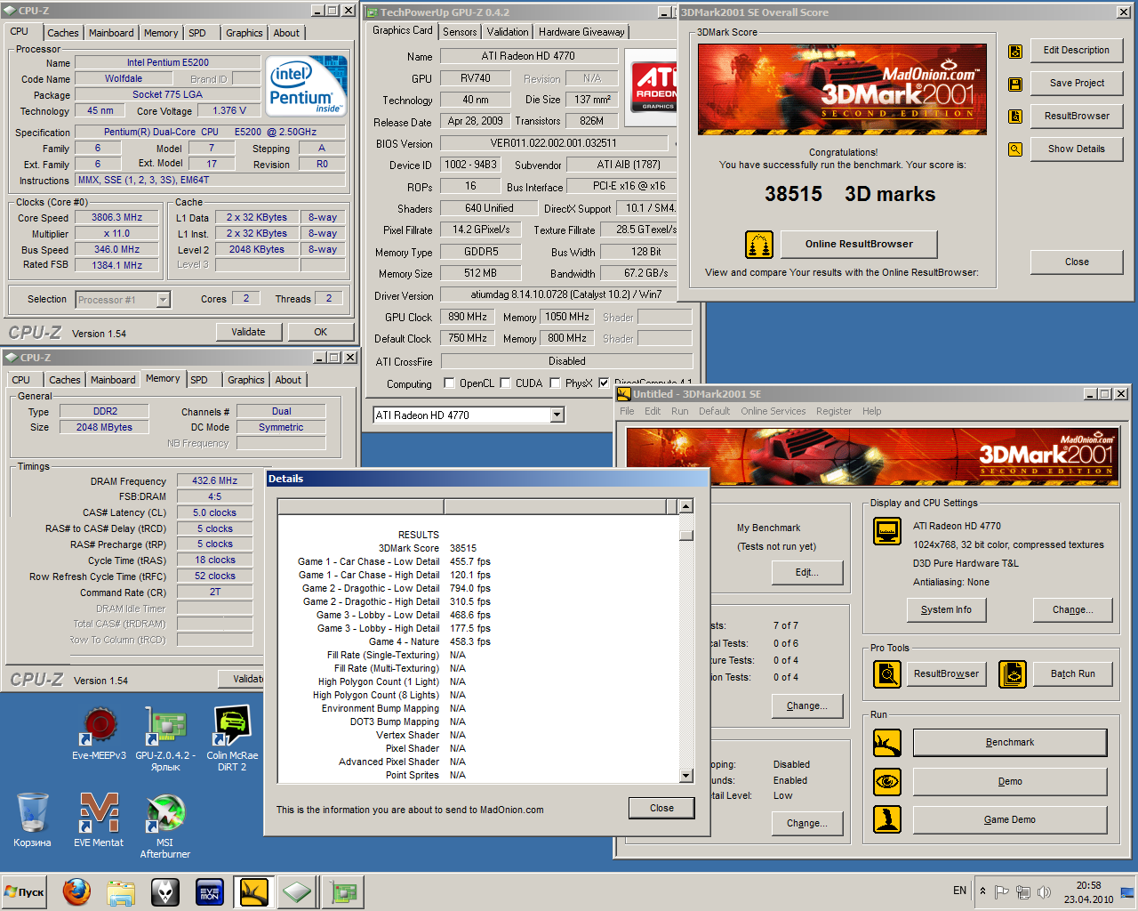Click the Game Demo joystick icon
The width and height of the screenshot is (1138, 911).
tap(887, 819)
